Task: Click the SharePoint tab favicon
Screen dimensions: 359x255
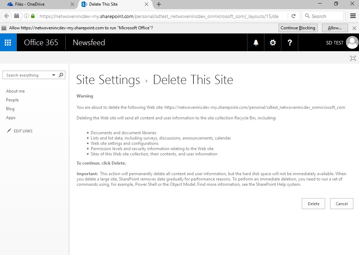Action: pyautogui.click(x=84, y=4)
